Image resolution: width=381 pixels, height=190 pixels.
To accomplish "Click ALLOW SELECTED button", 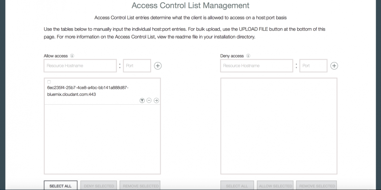I will pos(275,186).
